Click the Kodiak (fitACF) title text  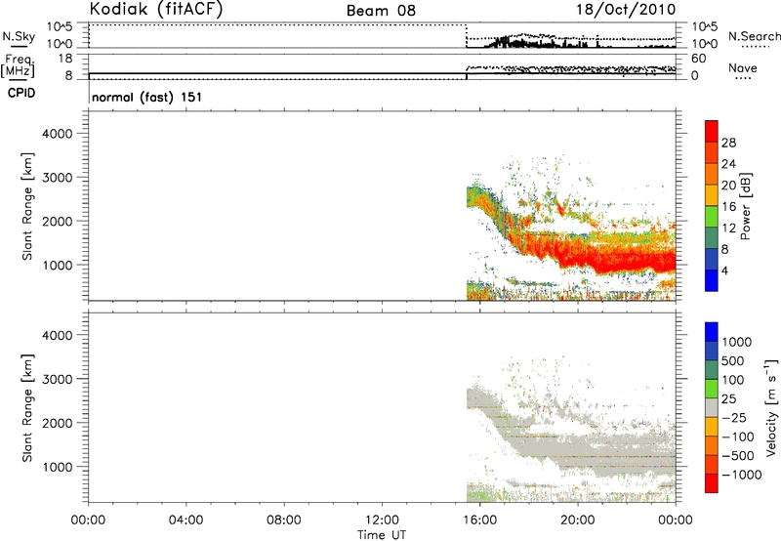156,10
